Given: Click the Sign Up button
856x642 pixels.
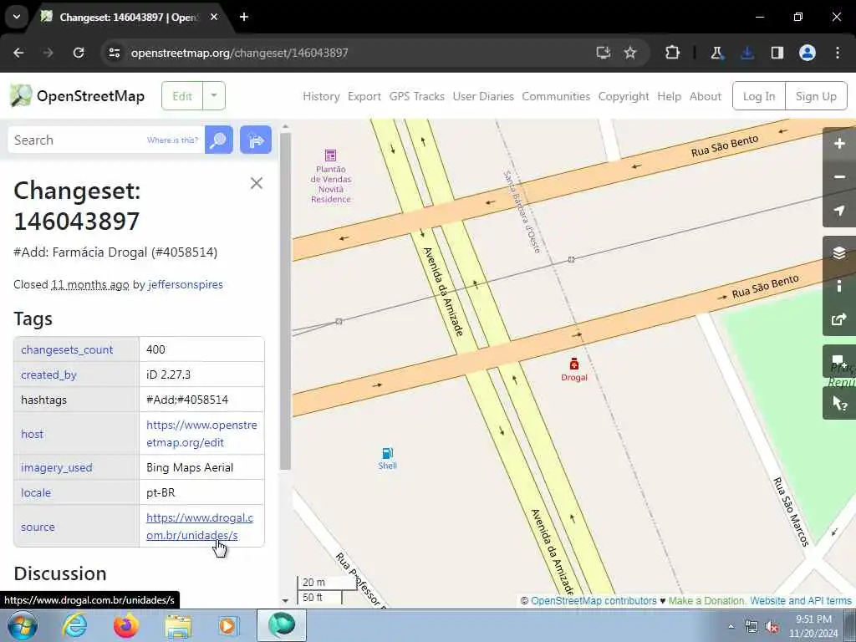Looking at the screenshot, I should click(x=816, y=96).
